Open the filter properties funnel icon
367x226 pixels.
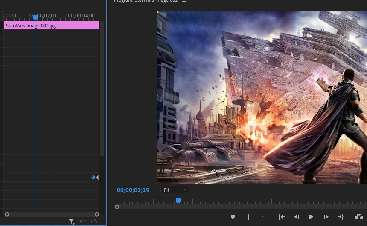click(x=71, y=221)
